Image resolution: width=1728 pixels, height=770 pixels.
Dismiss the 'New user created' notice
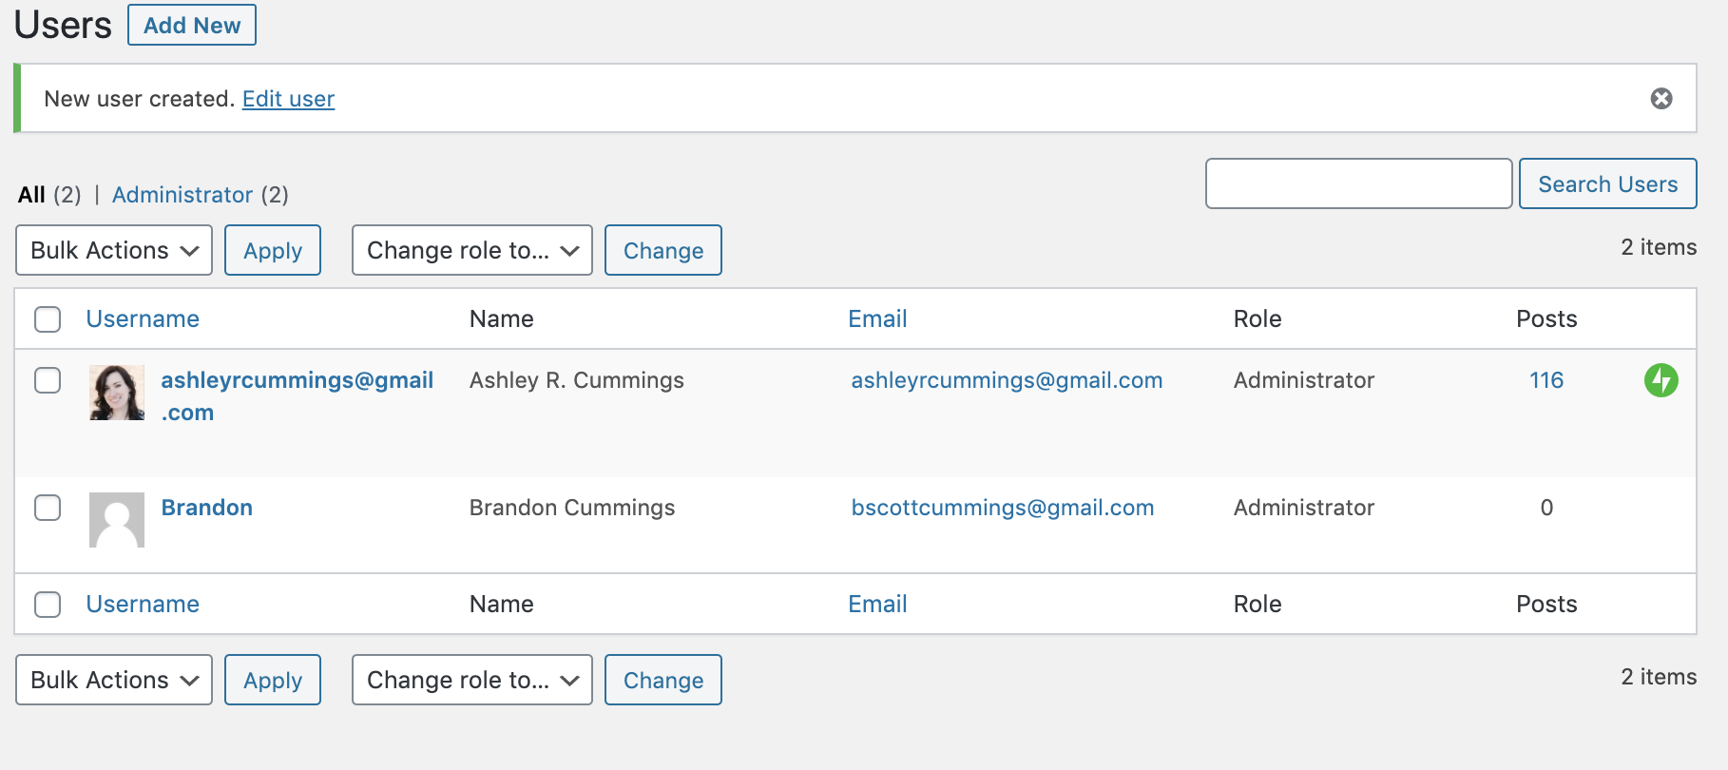tap(1661, 99)
